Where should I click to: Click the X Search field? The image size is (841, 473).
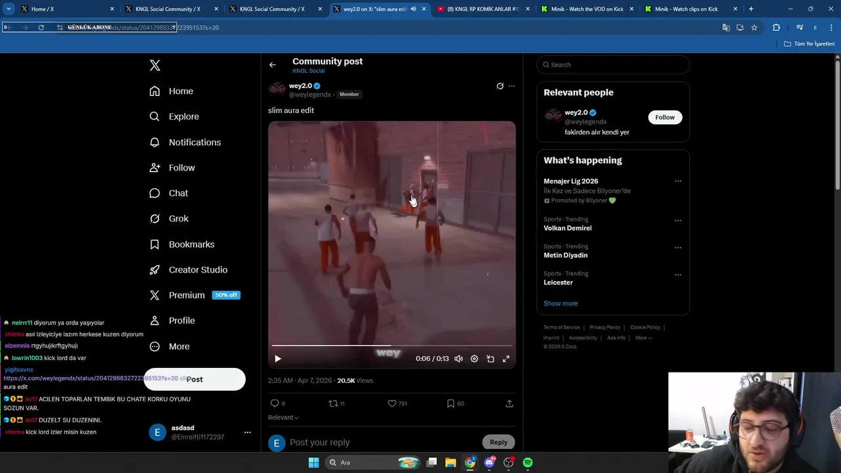pos(613,64)
